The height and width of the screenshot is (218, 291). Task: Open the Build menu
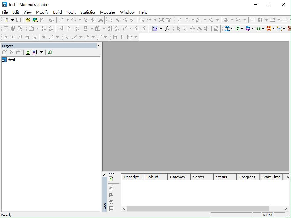click(x=57, y=12)
